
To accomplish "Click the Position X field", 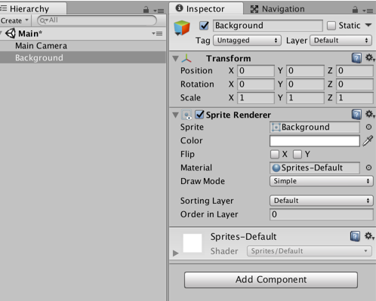I will (256, 71).
